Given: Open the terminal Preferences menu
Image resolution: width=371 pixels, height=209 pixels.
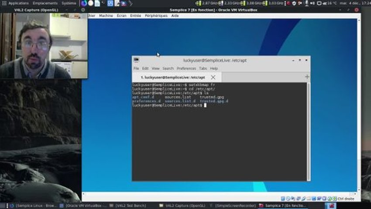Looking at the screenshot, I should pyautogui.click(x=186, y=68).
